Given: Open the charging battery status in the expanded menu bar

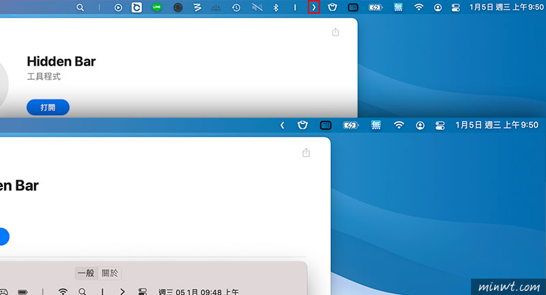Looking at the screenshot, I should tap(376, 8).
